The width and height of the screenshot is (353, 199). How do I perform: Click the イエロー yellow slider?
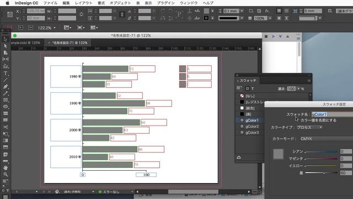pos(321,166)
